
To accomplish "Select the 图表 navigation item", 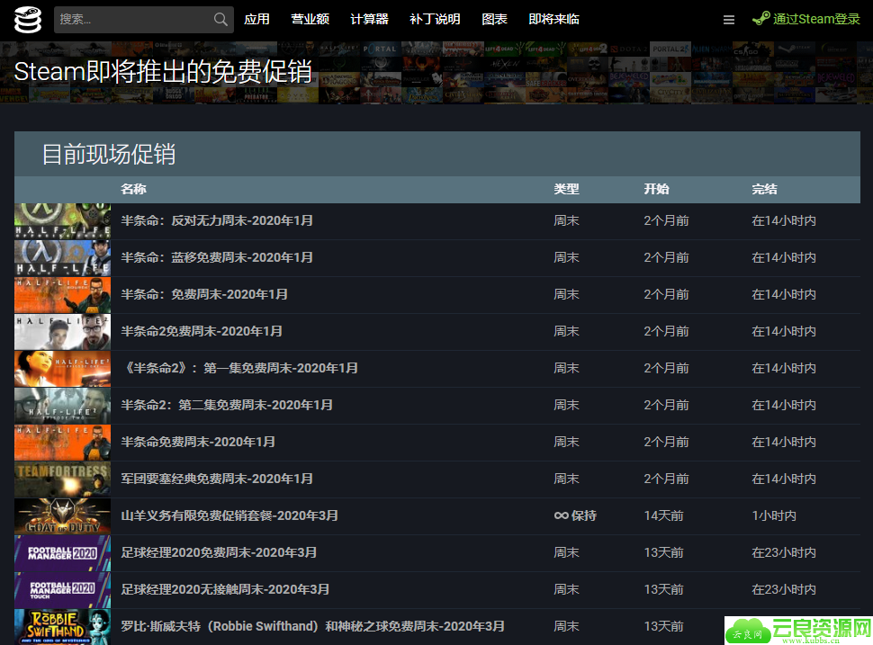I will click(x=494, y=19).
